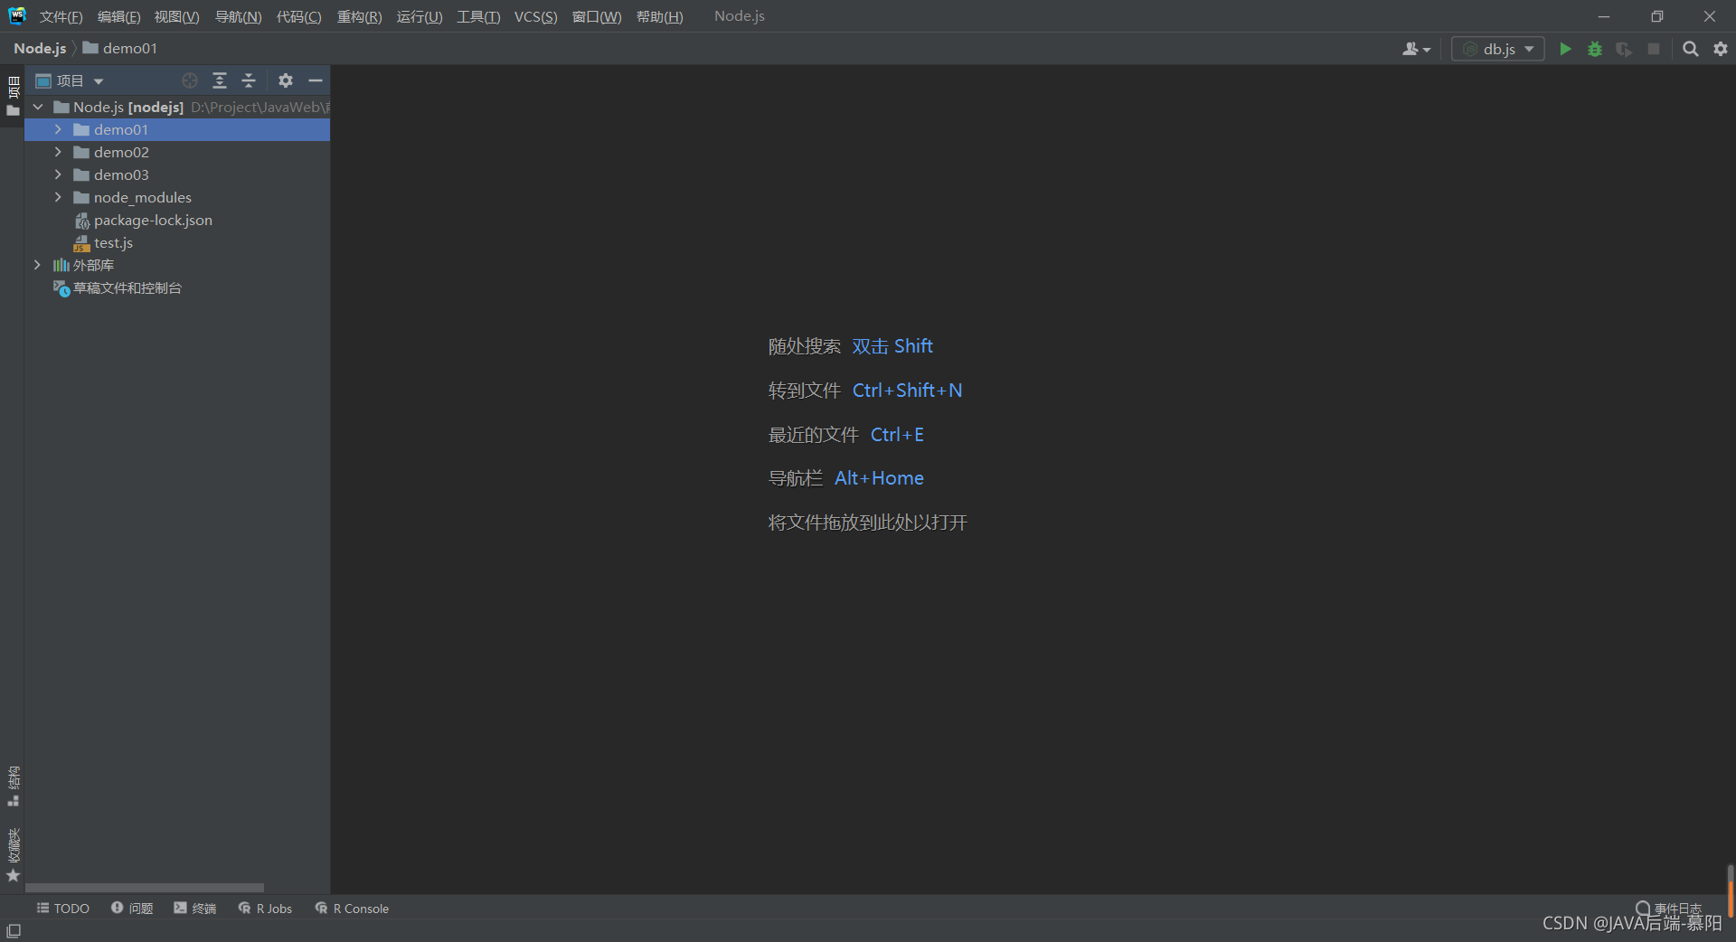Open the 窗口(W) menu
Image resolution: width=1736 pixels, height=942 pixels.
click(597, 17)
